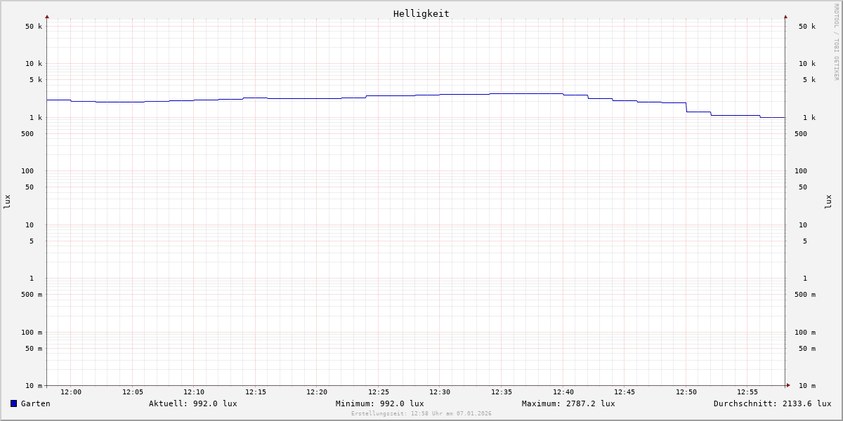
Task: Select the Minimum: 992.0 lux statistic
Action: tap(379, 403)
